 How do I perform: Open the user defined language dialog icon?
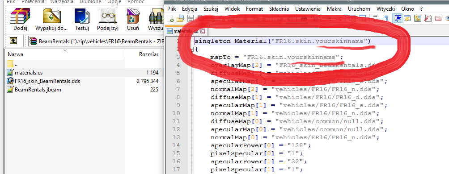point(407,19)
